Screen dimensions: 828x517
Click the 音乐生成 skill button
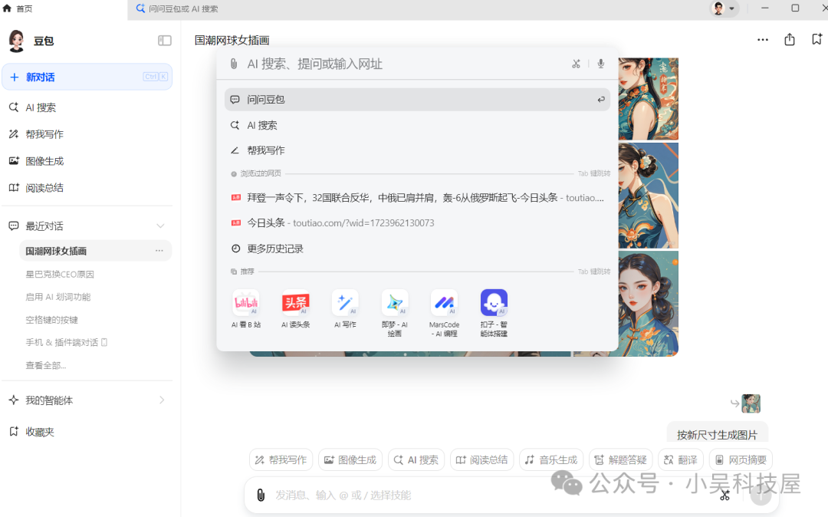tap(550, 460)
